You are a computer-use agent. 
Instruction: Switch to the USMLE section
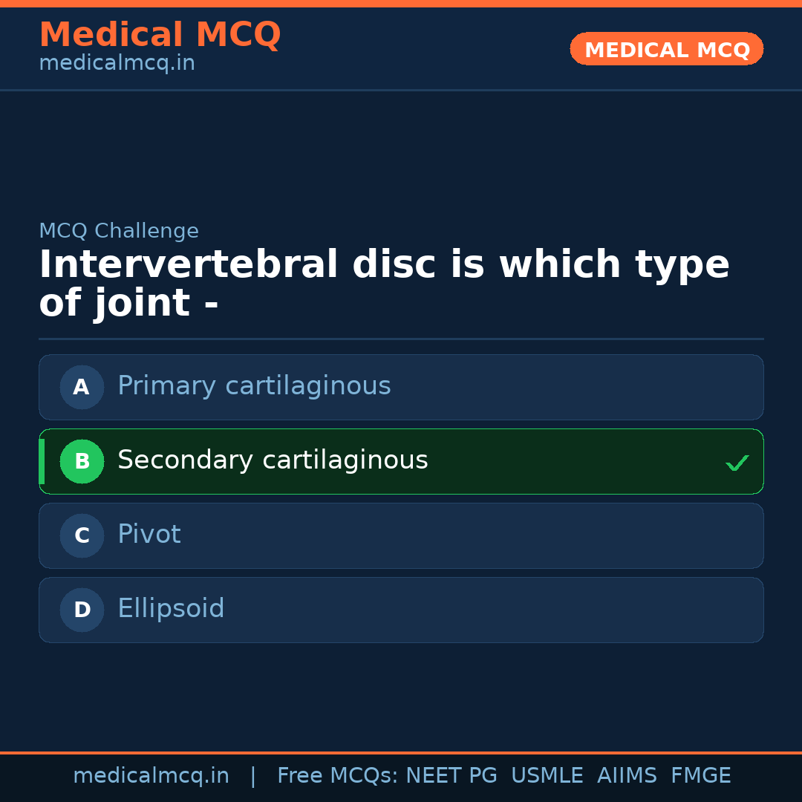pos(547,775)
